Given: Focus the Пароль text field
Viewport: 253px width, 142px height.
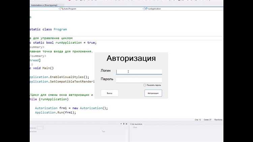Looking at the screenshot, I should 139,80.
